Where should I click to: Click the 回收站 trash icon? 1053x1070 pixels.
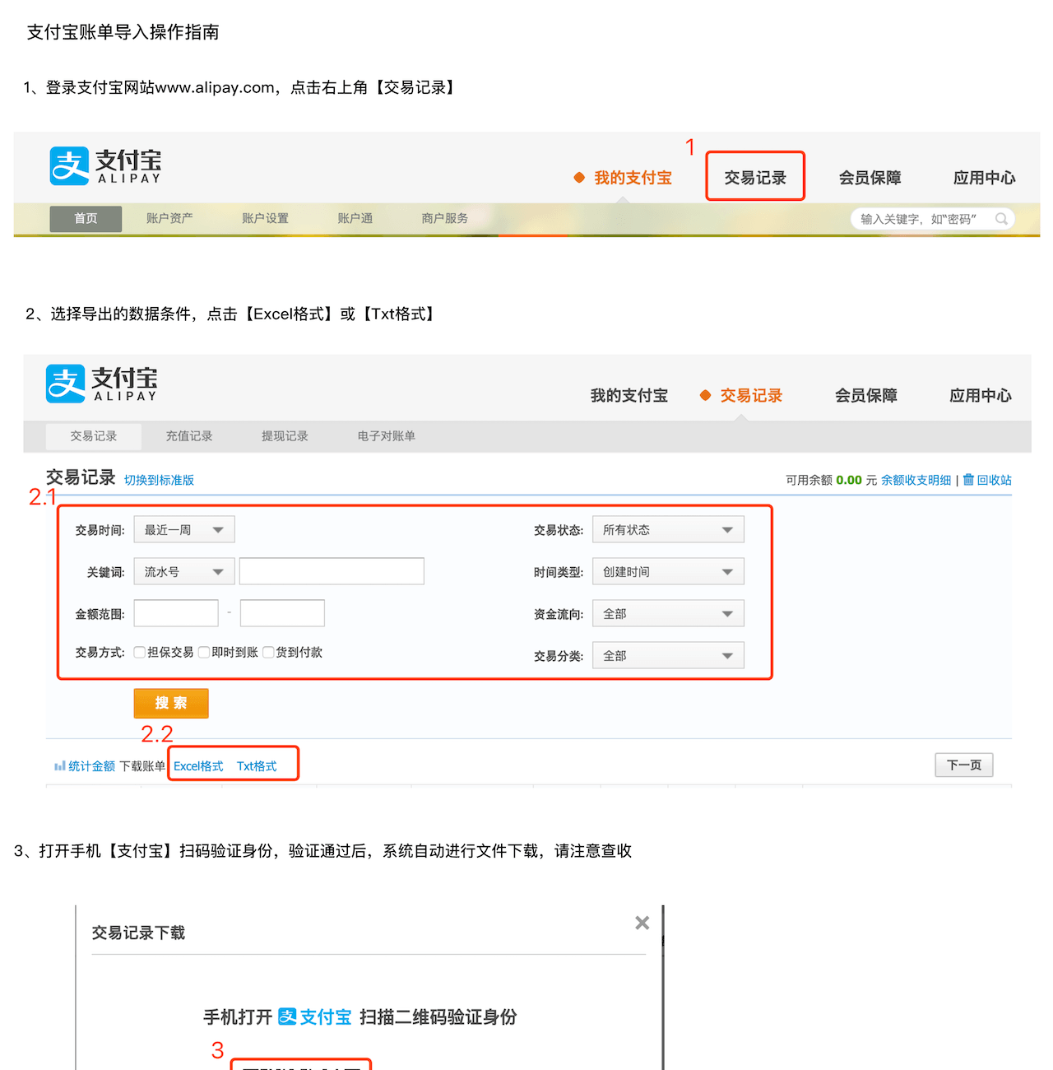968,480
